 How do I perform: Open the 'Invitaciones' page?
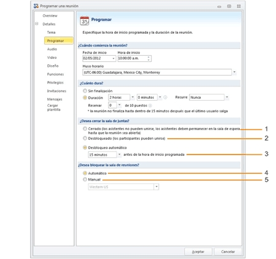tap(56, 91)
